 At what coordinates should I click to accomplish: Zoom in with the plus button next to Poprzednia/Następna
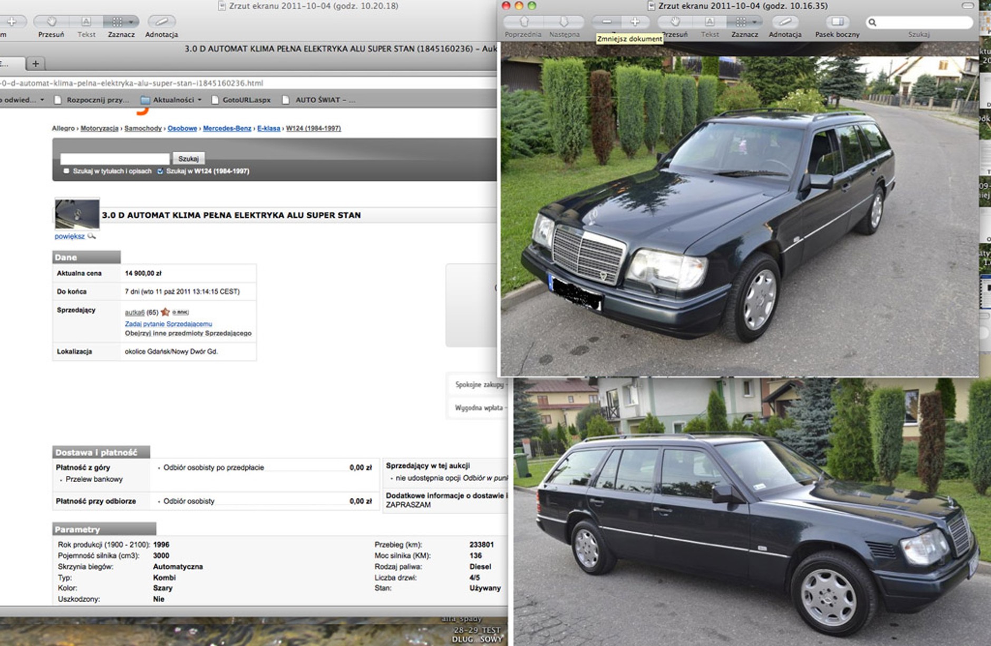point(635,22)
